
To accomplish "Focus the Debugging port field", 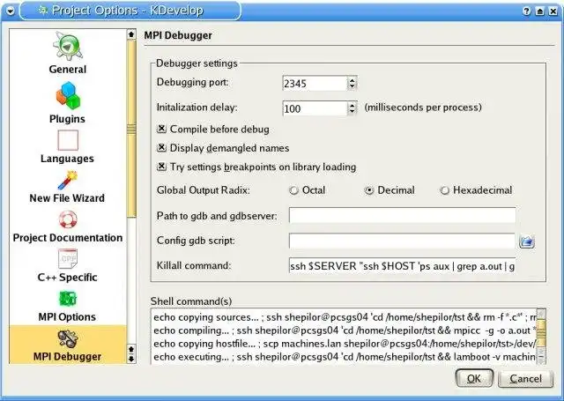I will [315, 84].
